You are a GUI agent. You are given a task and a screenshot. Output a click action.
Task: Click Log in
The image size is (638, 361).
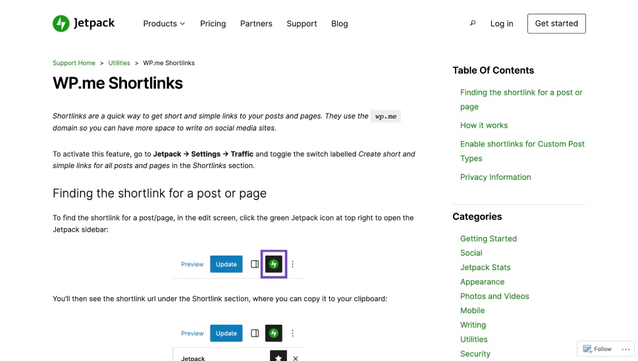tap(502, 24)
